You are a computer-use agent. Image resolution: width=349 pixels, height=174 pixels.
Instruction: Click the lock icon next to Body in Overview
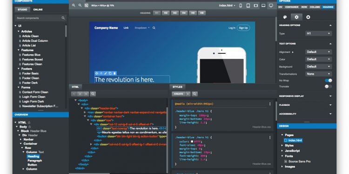coord(30,127)
